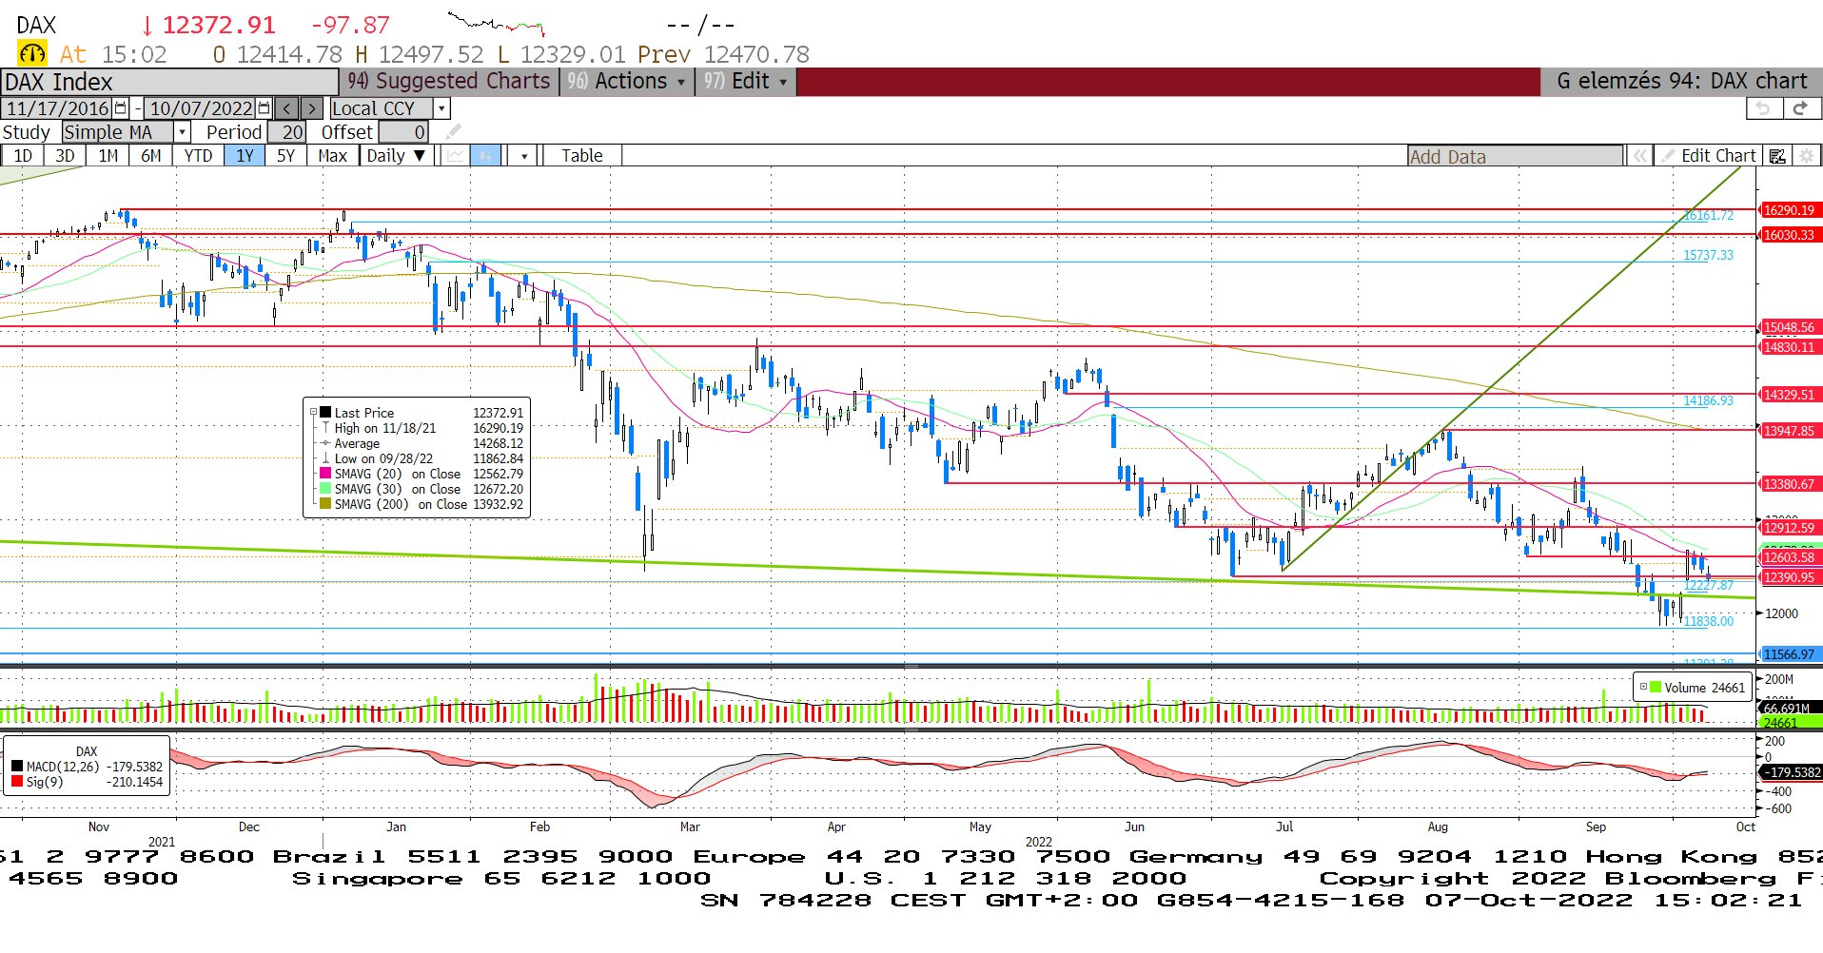Click the intraday sparkline mini chart in header

[x=496, y=24]
